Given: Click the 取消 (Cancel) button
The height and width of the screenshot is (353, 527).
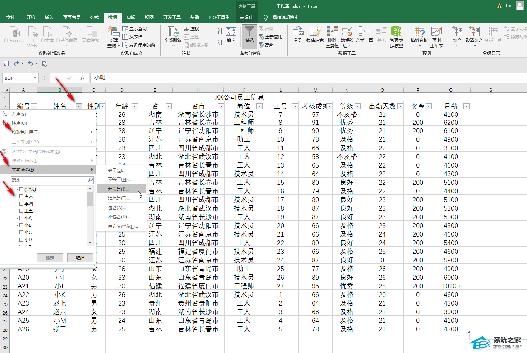Looking at the screenshot, I should pos(80,258).
